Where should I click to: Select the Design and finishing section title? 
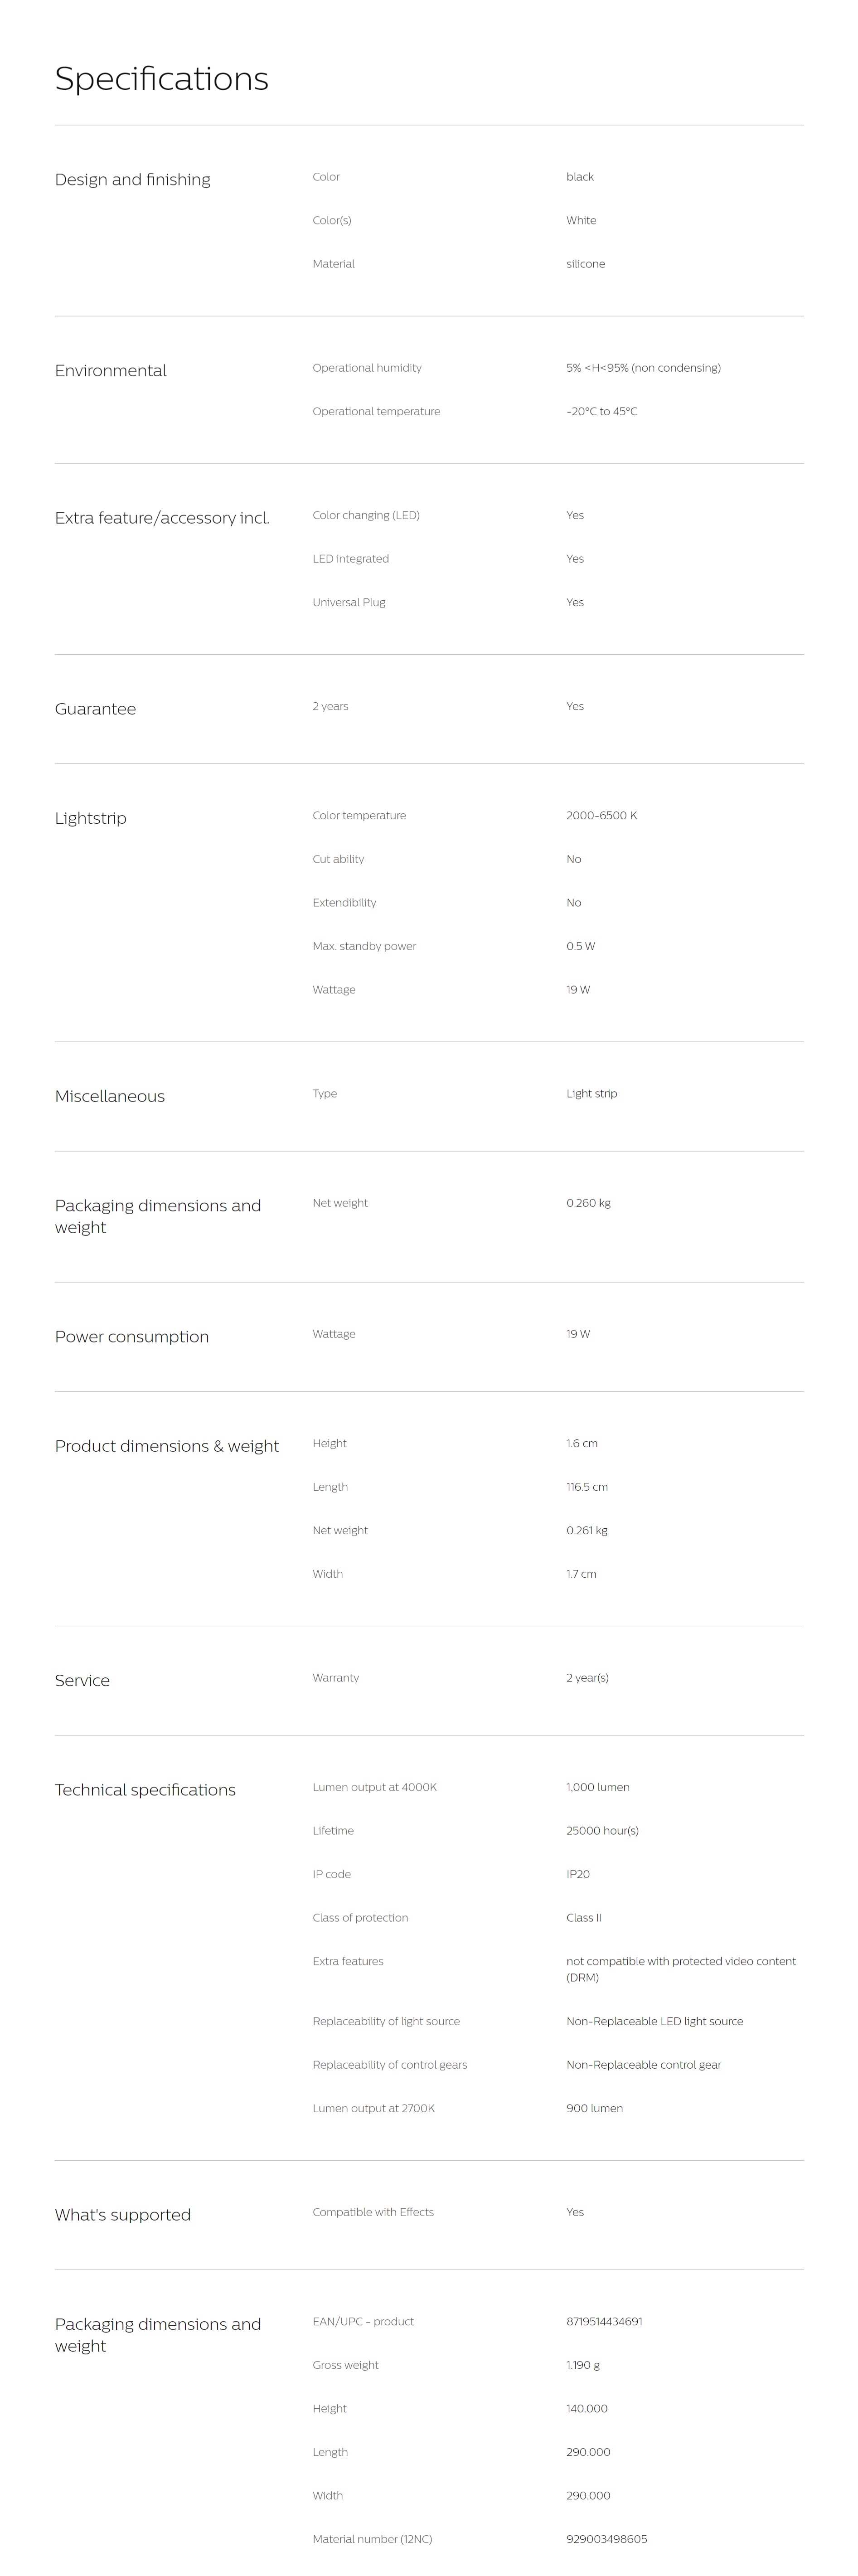132,180
